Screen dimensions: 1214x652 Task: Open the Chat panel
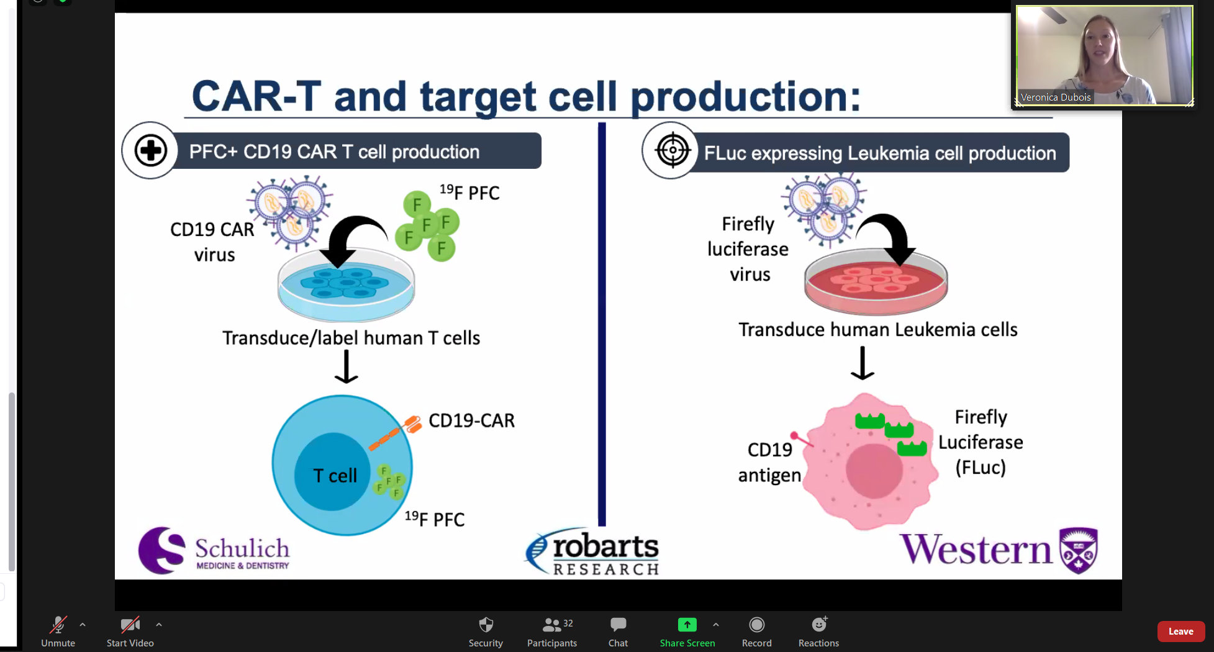[x=618, y=631]
